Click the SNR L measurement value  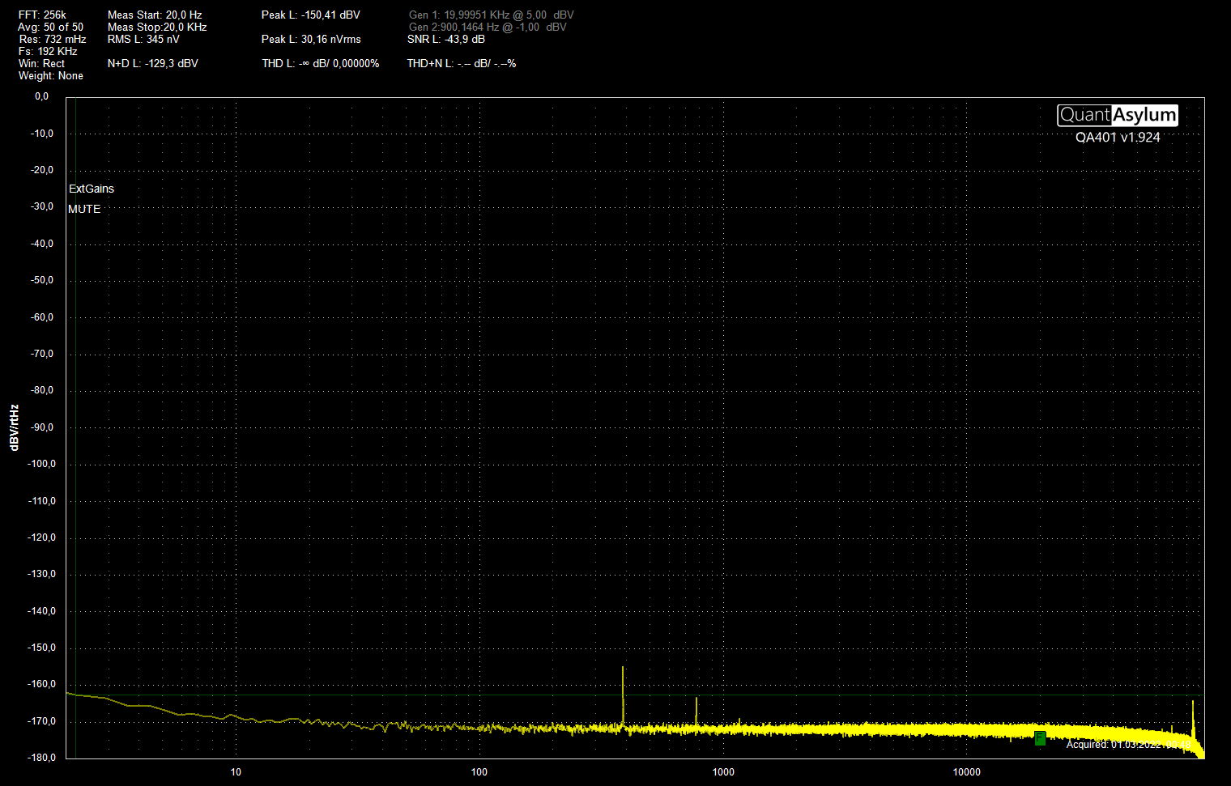pyautogui.click(x=445, y=39)
